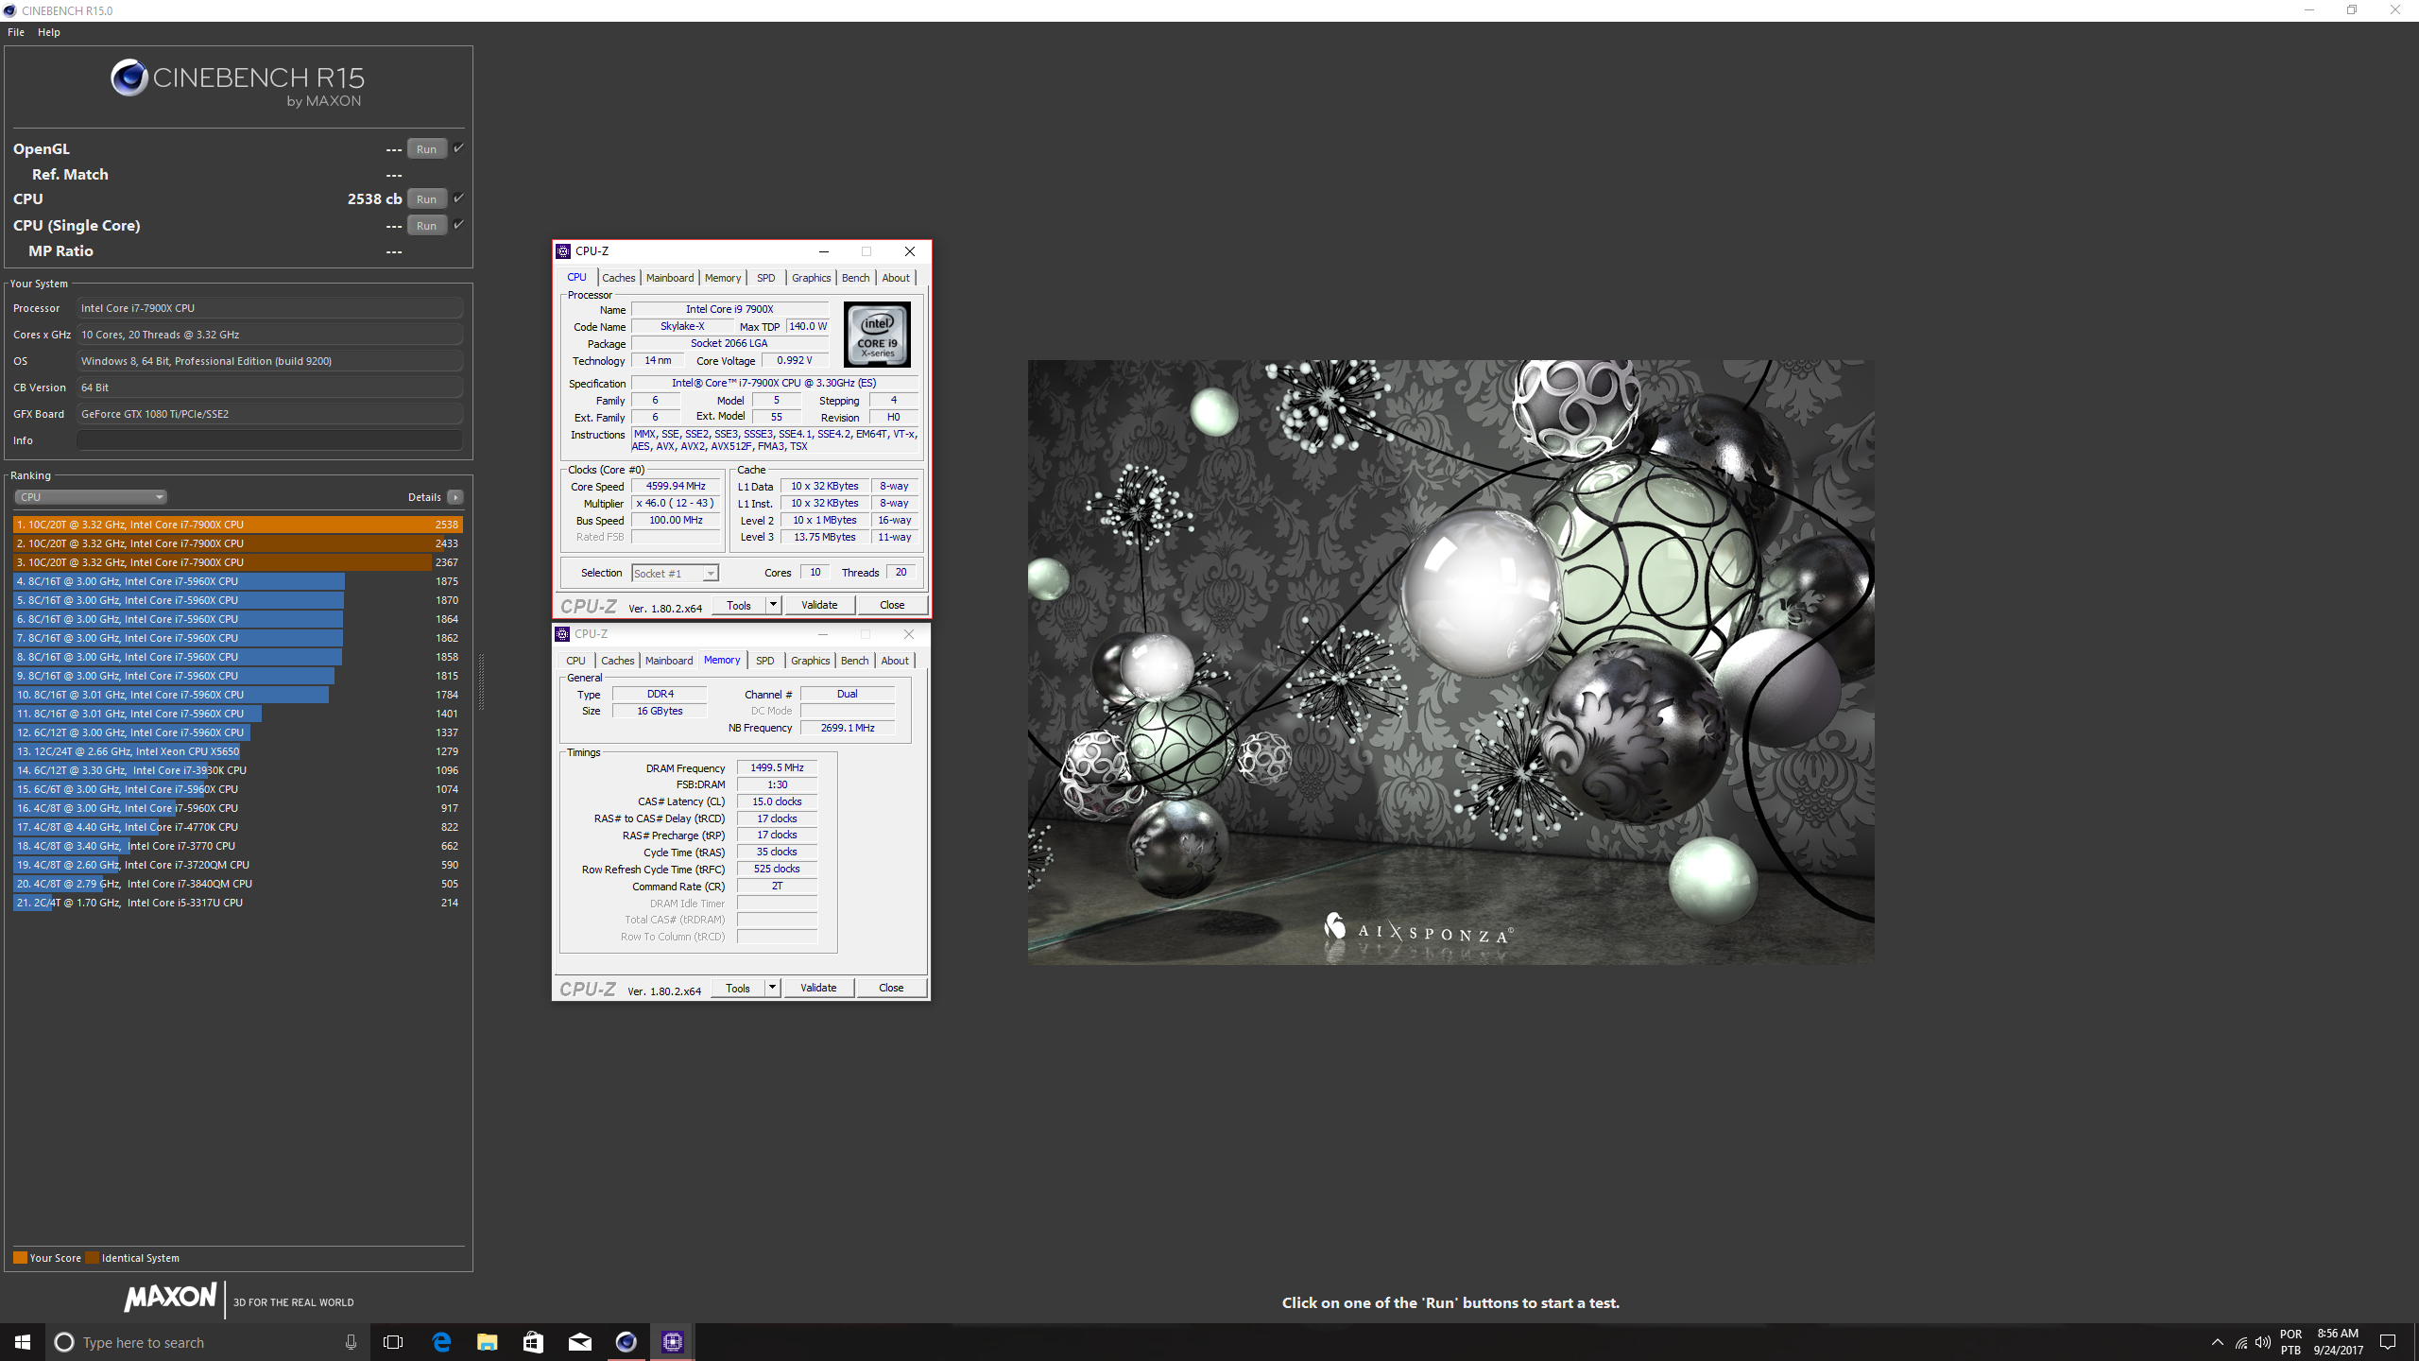Open Microsoft Store taskbar icon
The width and height of the screenshot is (2419, 1361).
[534, 1342]
